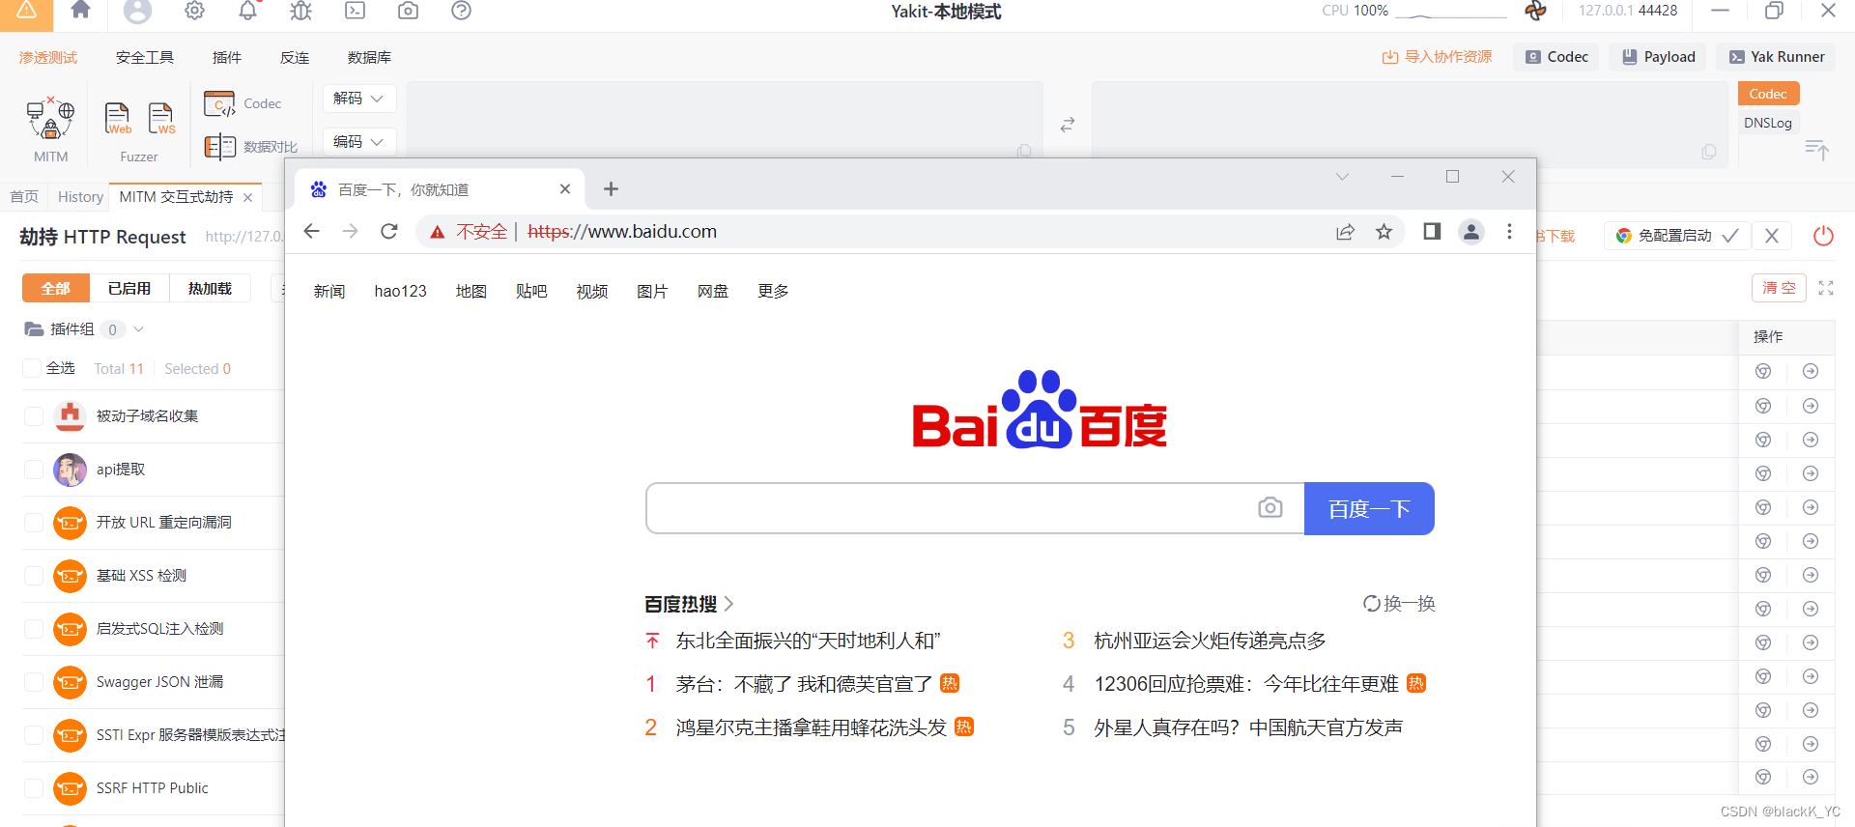
Task: Open the console terminal icon
Action: 356,11
